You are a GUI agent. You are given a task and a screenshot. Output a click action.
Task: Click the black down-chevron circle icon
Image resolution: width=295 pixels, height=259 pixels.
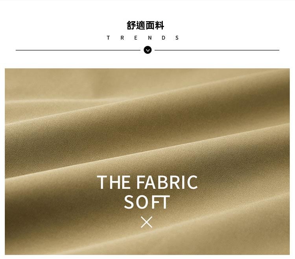tap(147, 50)
